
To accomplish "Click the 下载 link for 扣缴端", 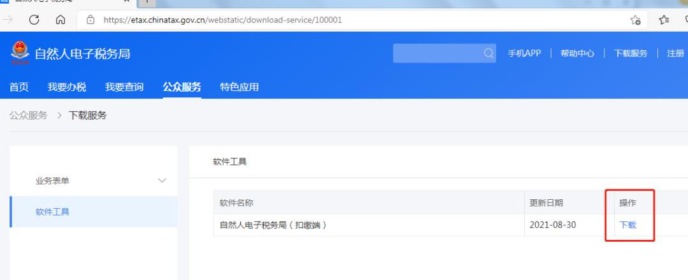I will [x=627, y=225].
